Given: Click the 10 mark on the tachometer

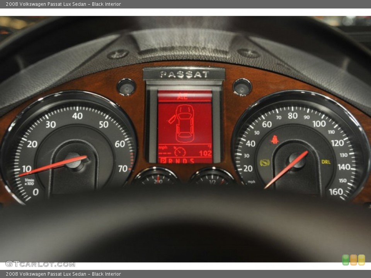Looking at the screenshot, I should pos(27,169).
